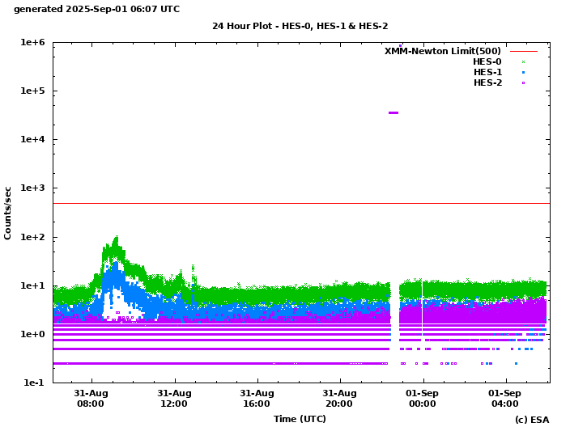Image resolution: width=570 pixels, height=427 pixels.
Task: Click the '1e+5' y-axis label
Action: [x=32, y=91]
